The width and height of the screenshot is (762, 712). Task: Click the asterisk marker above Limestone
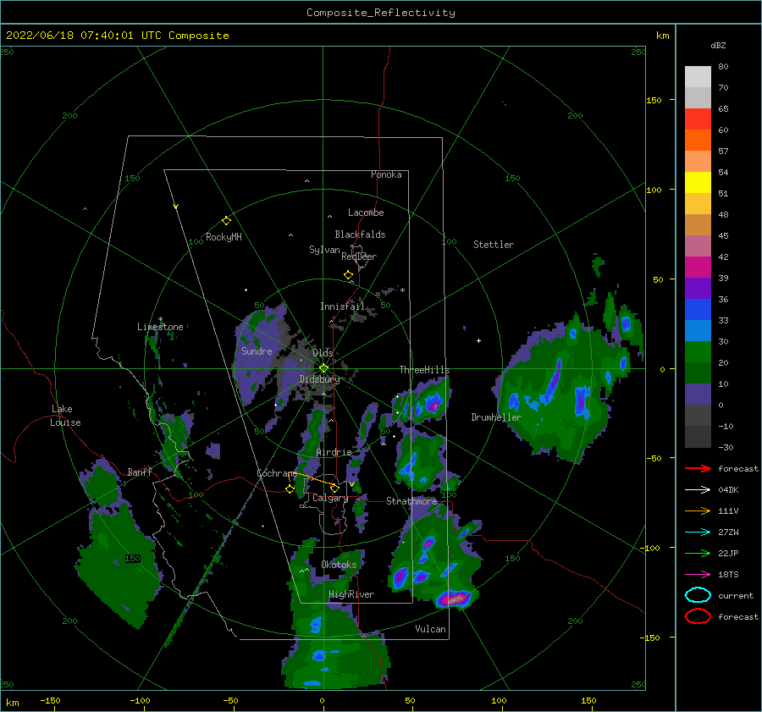click(160, 319)
